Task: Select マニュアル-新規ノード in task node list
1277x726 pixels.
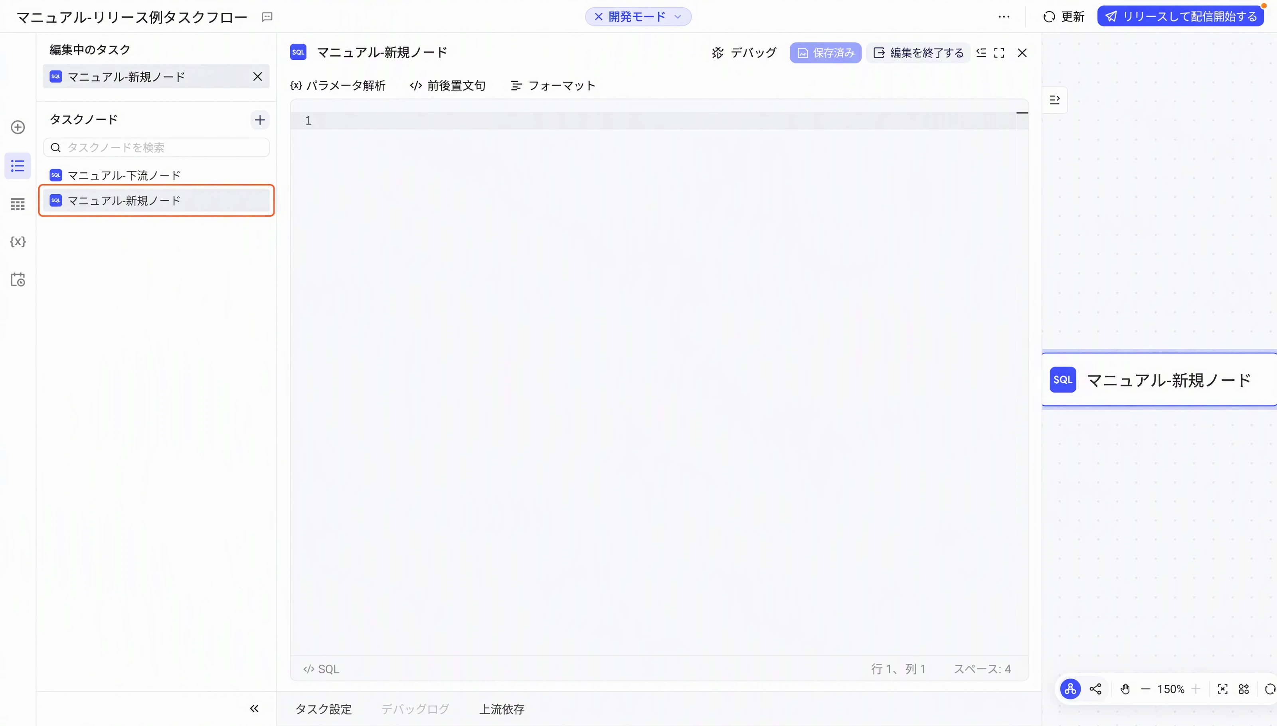Action: tap(156, 200)
